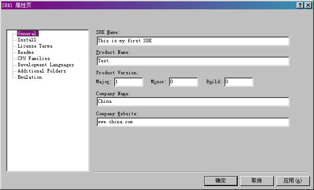Cancel with the 取消 button
Image resolution: width=314 pixels, height=190 pixels.
click(257, 181)
